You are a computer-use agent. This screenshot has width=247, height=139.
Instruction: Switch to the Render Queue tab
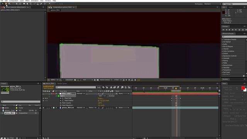[x=62, y=83]
